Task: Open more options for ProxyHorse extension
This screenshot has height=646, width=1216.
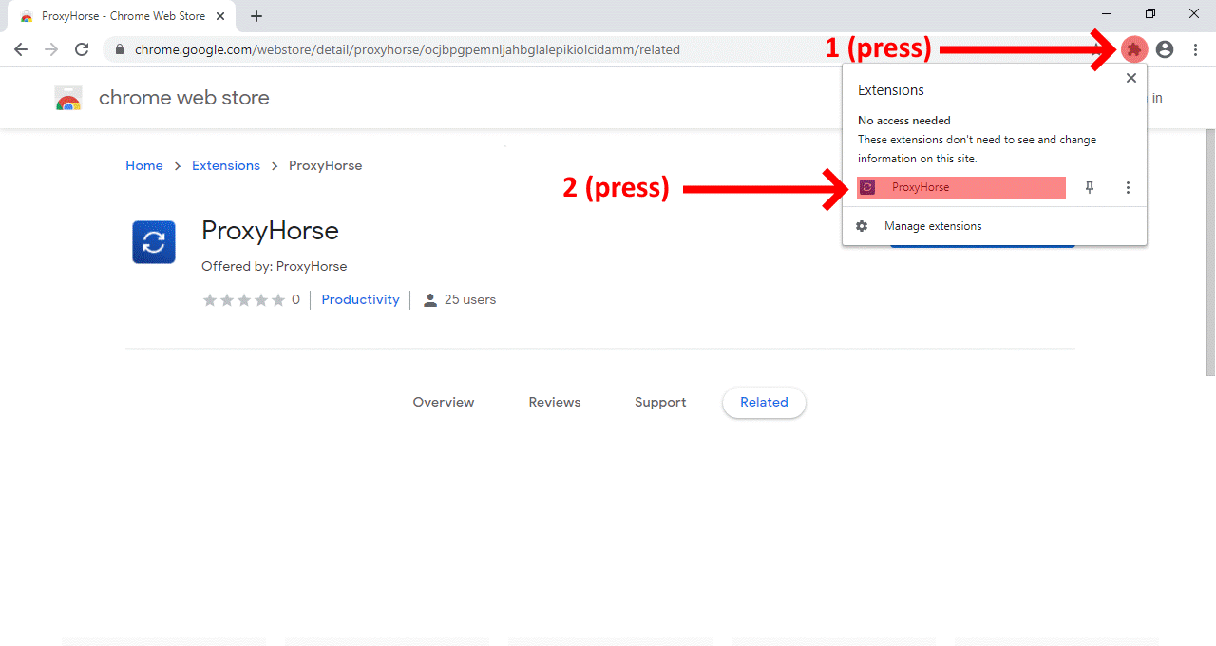Action: [x=1128, y=187]
